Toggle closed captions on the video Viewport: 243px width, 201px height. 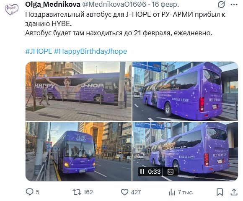tap(171, 172)
